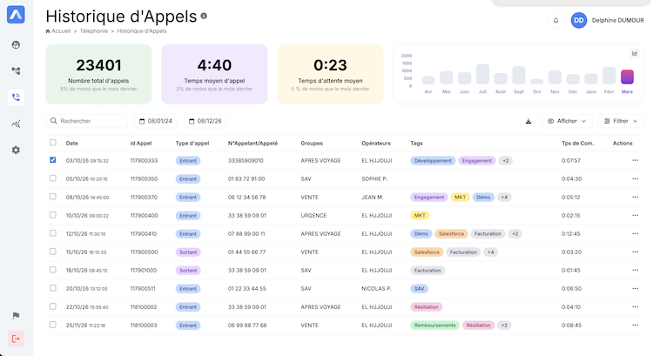This screenshot has height=356, width=653.
Task: Click the info icon beside Historique d'Appels
Action: [204, 16]
